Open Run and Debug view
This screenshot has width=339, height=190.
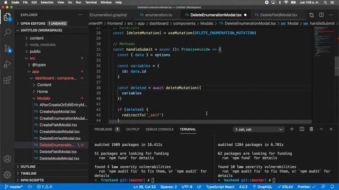click(x=7, y=64)
